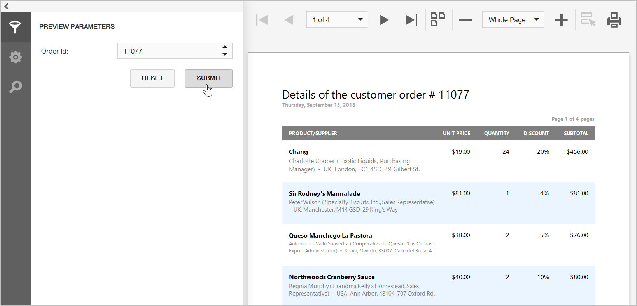The width and height of the screenshot is (637, 306).
Task: Increment the Order Id value
Action: coord(225,47)
